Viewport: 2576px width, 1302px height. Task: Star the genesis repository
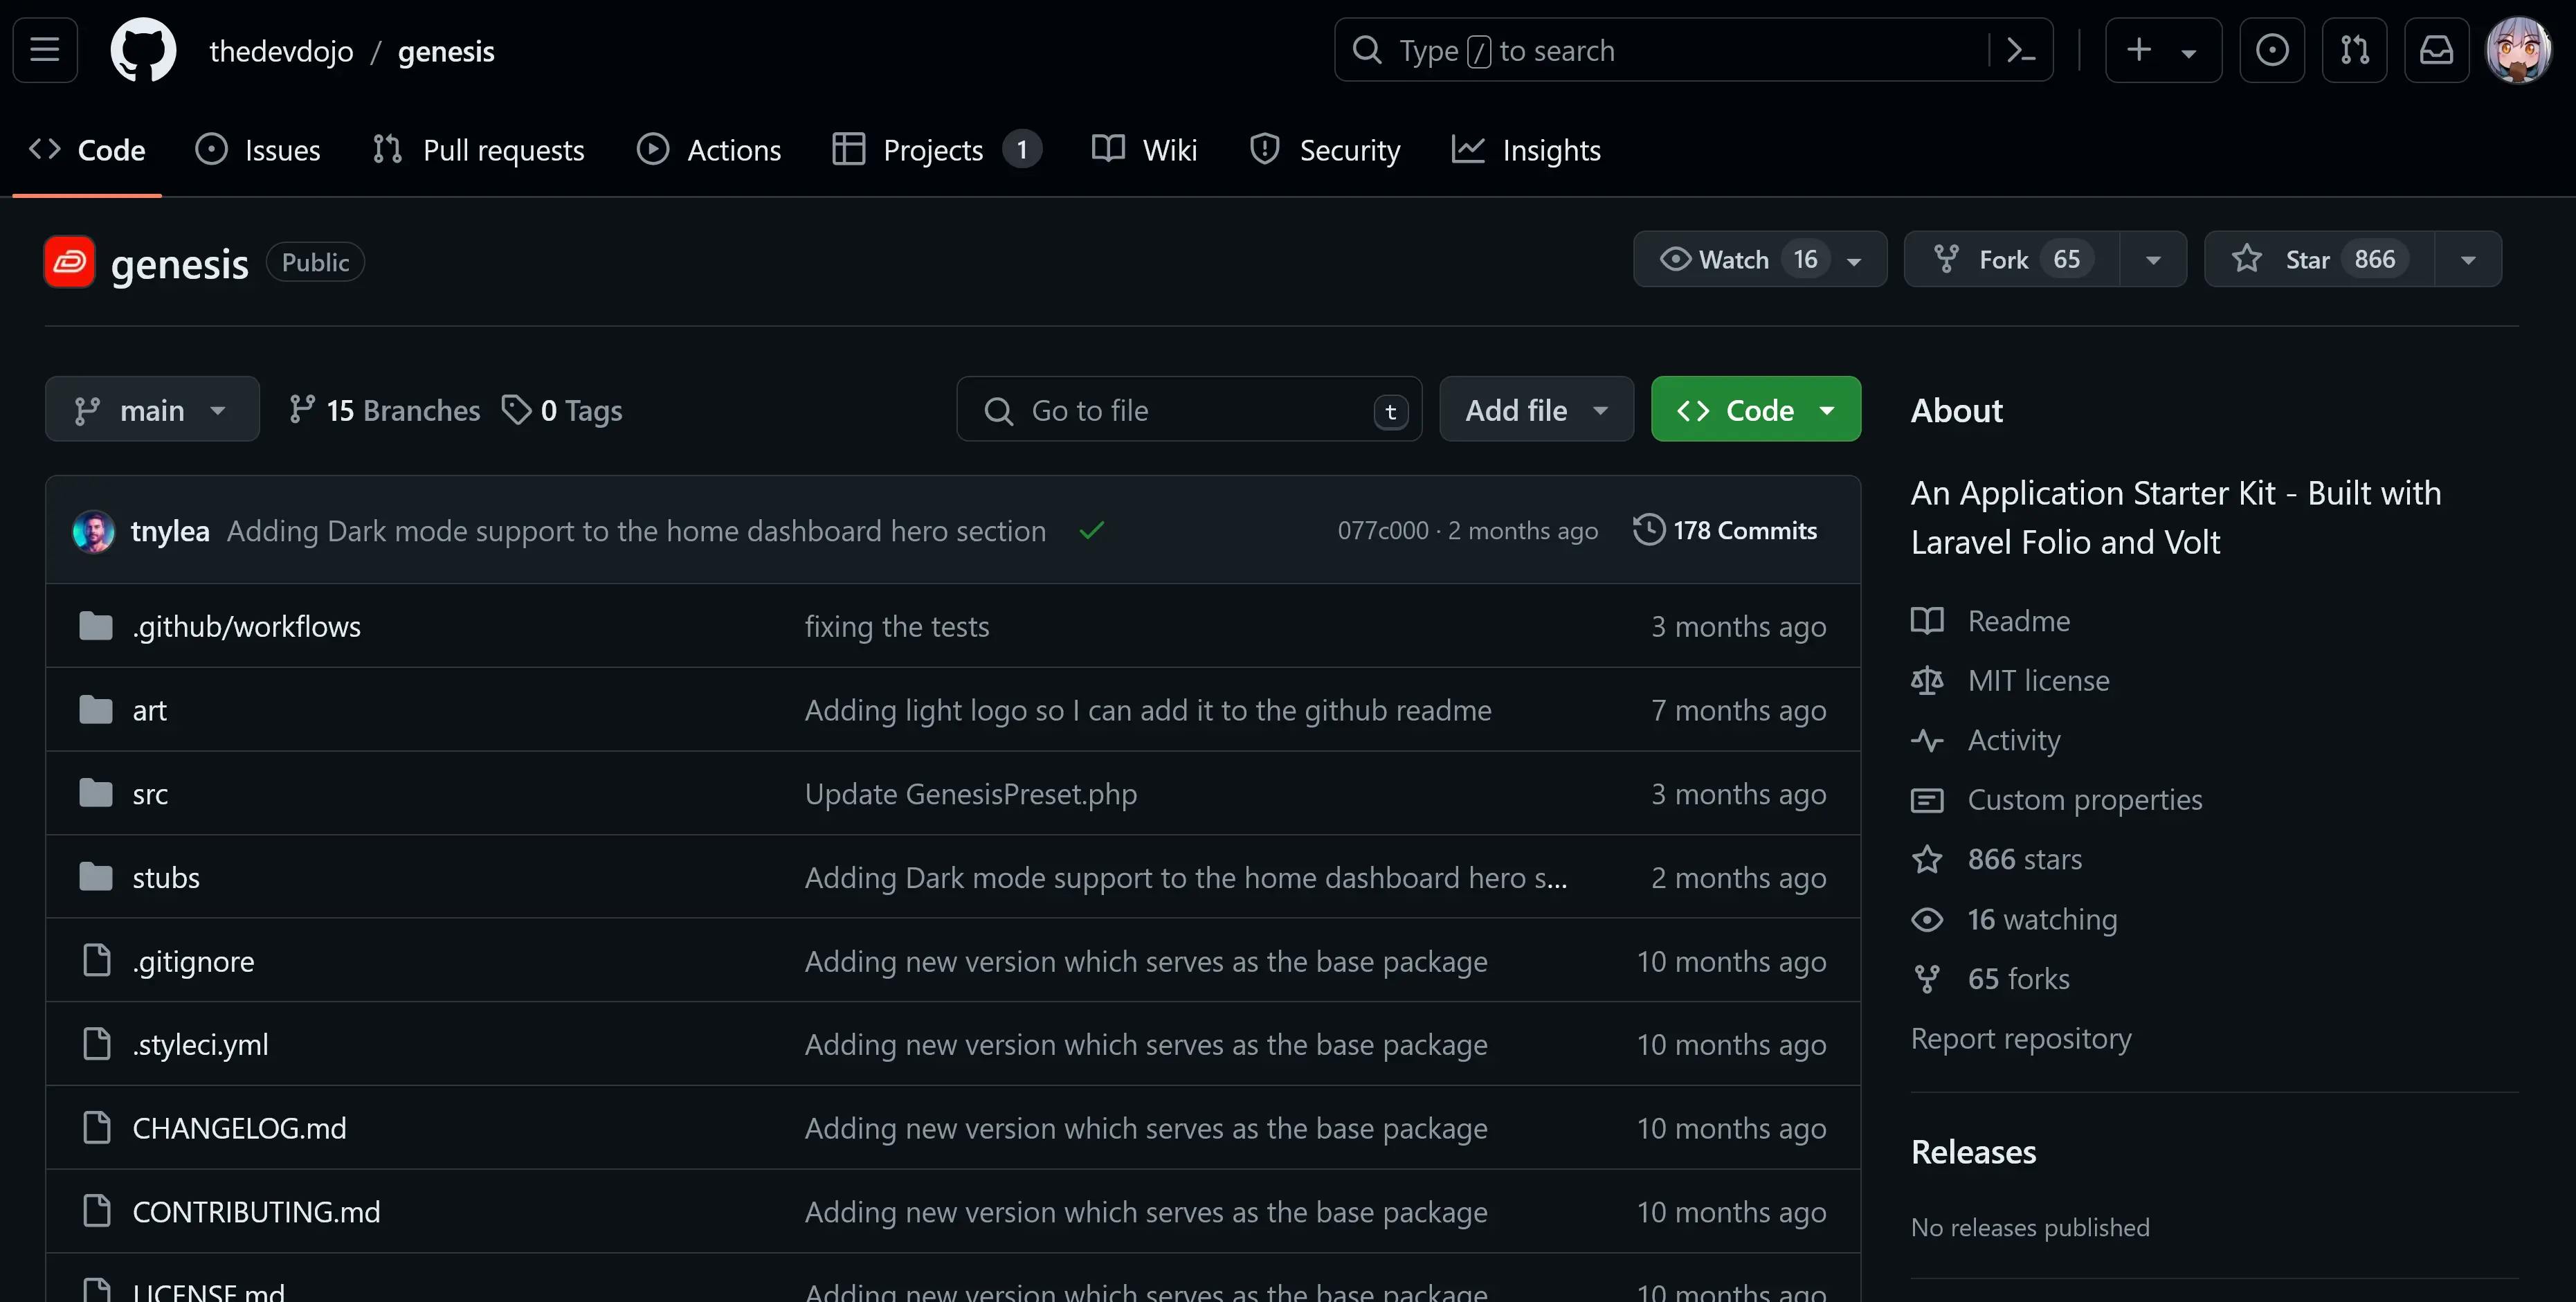point(2319,259)
